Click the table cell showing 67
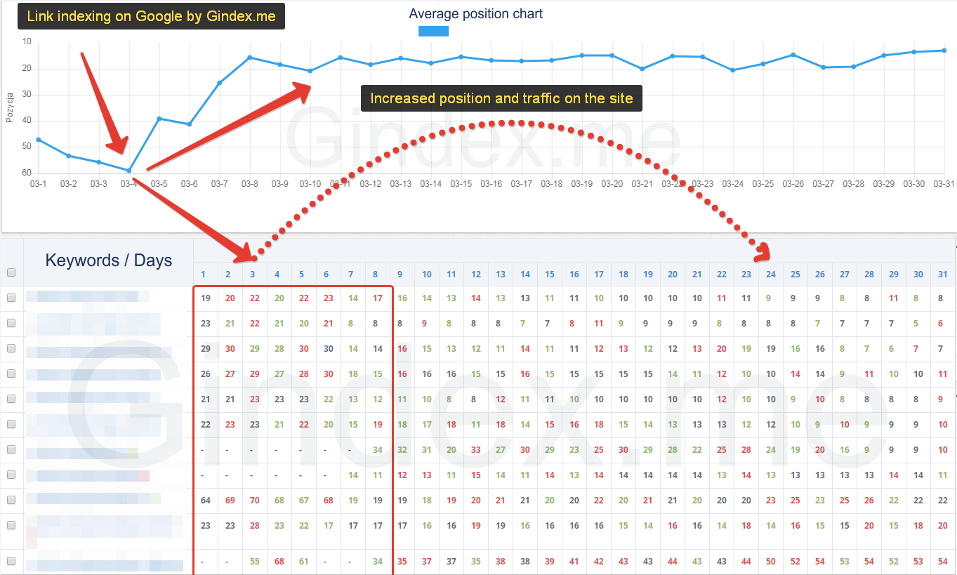The image size is (957, 575). click(303, 501)
